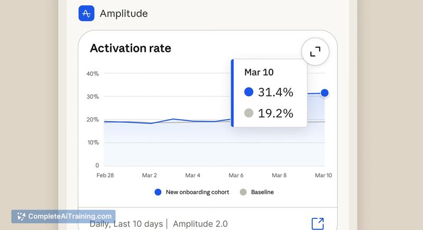Click the Baseline legend label
This screenshot has height=230, width=423.
[x=262, y=192]
